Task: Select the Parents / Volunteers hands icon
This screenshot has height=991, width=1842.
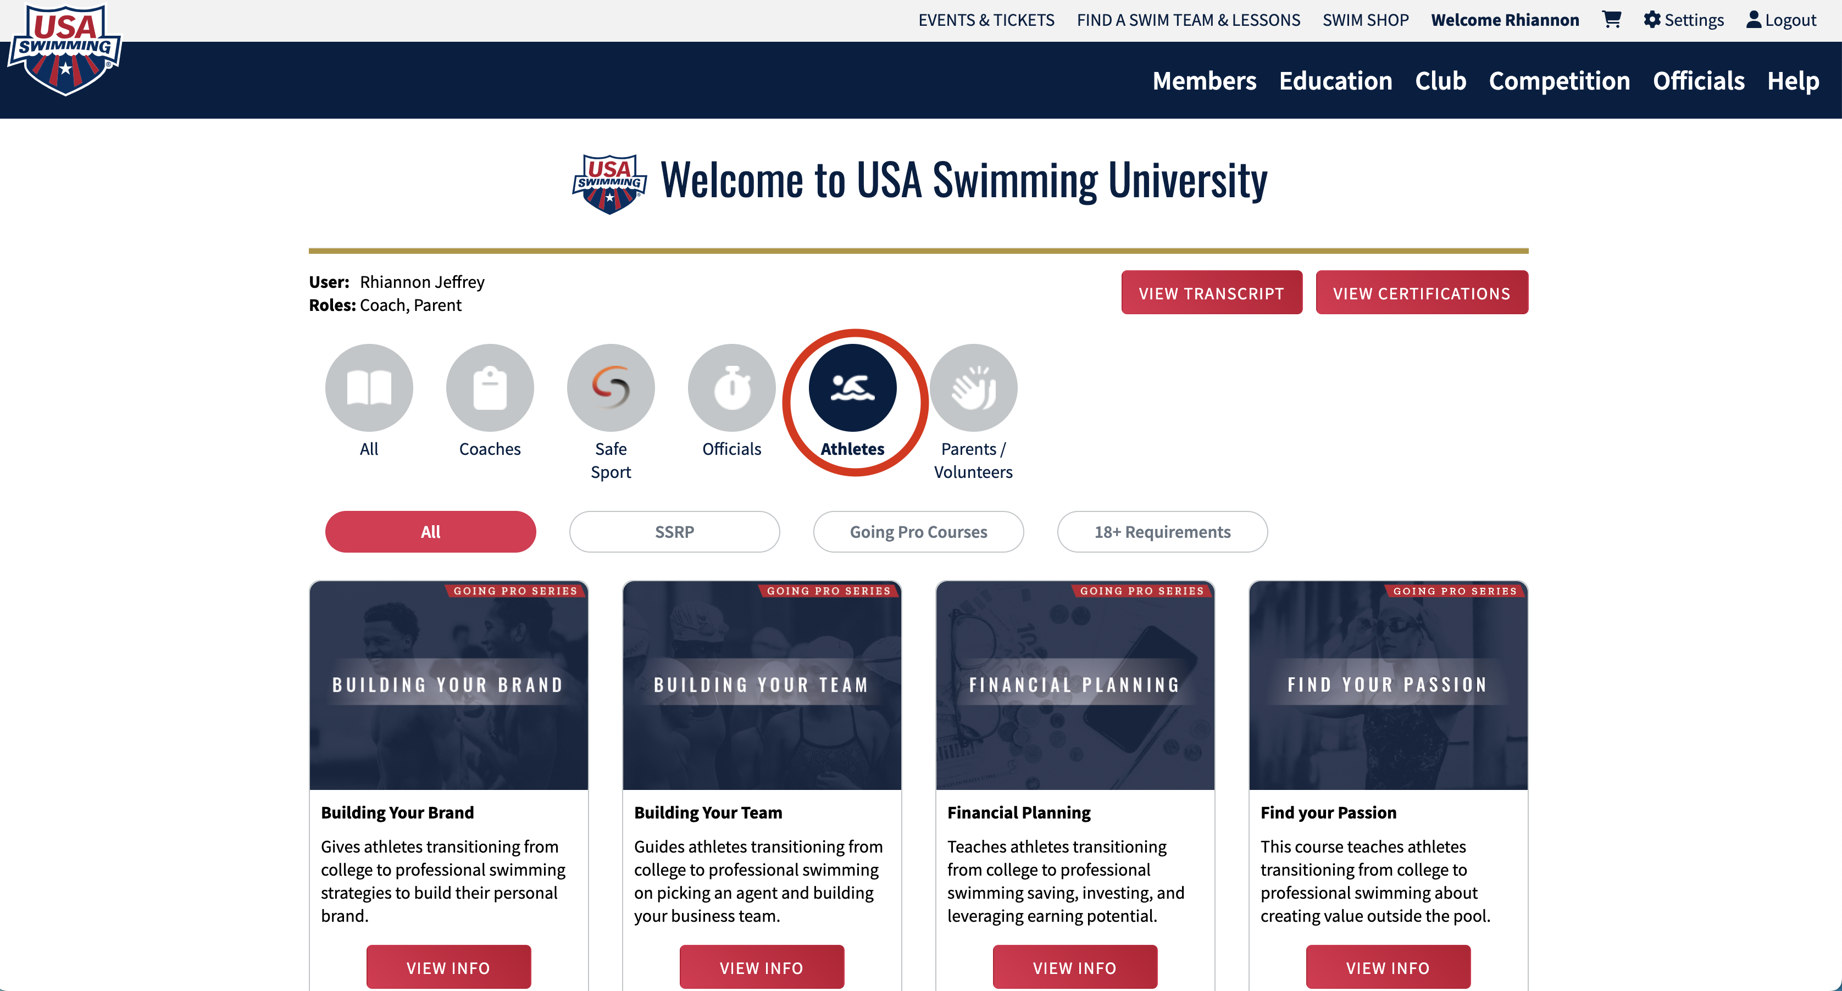Action: point(973,387)
